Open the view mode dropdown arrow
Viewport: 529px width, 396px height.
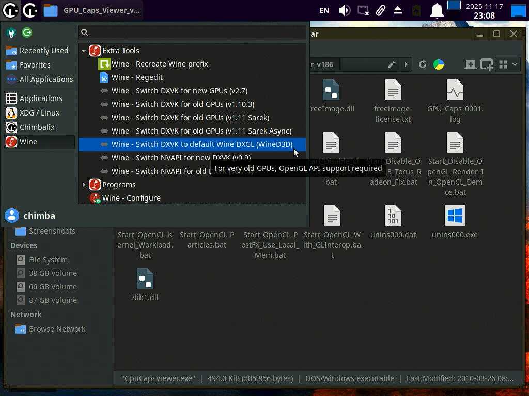pyautogui.click(x=515, y=64)
